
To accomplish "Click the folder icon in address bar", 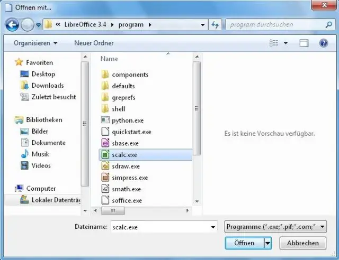I will [48, 25].
